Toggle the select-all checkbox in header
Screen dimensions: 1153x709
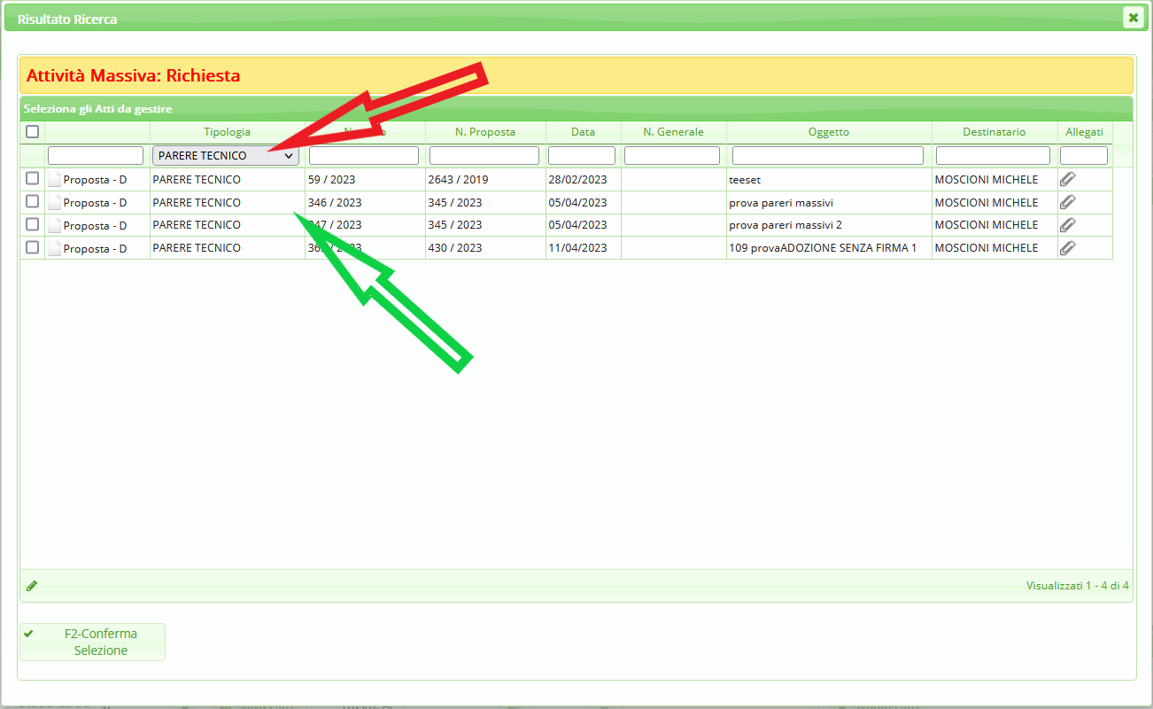33,132
